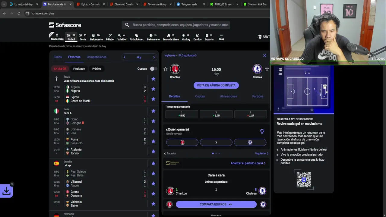The width and height of the screenshot is (386, 217).
Task: Close the match detail panel
Action: [x=265, y=55]
